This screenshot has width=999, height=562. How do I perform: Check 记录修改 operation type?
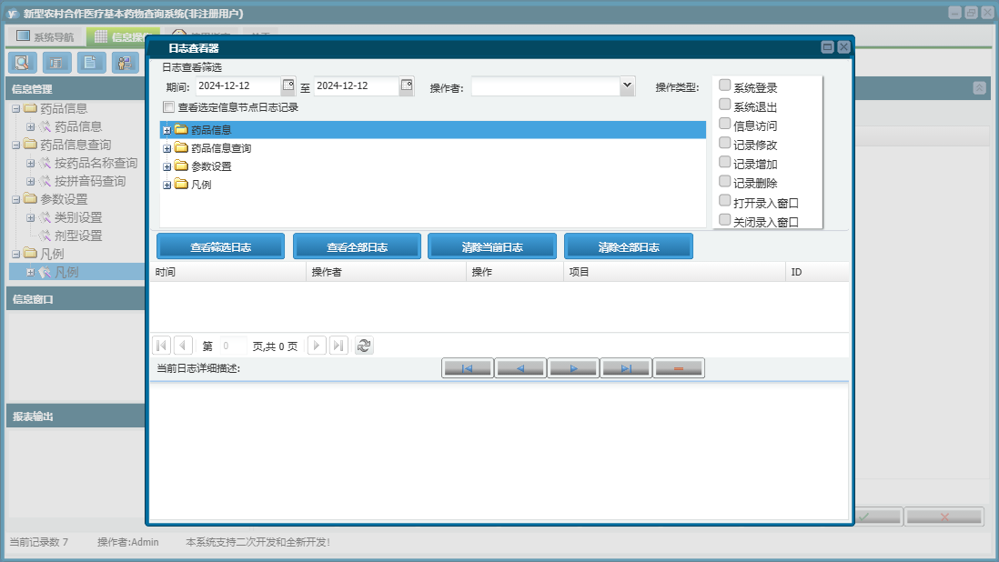(724, 143)
